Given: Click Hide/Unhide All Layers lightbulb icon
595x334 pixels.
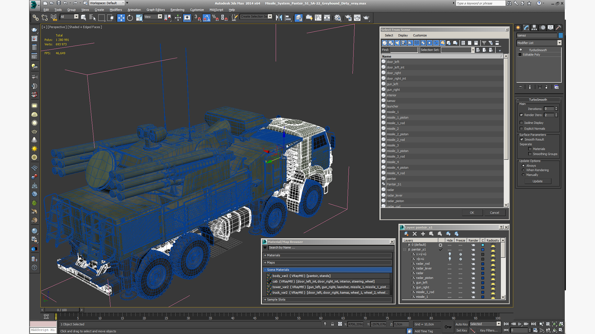Looking at the screenshot, I should (448, 234).
